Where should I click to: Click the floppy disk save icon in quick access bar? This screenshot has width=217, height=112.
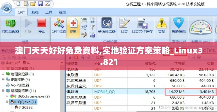(40, 3)
